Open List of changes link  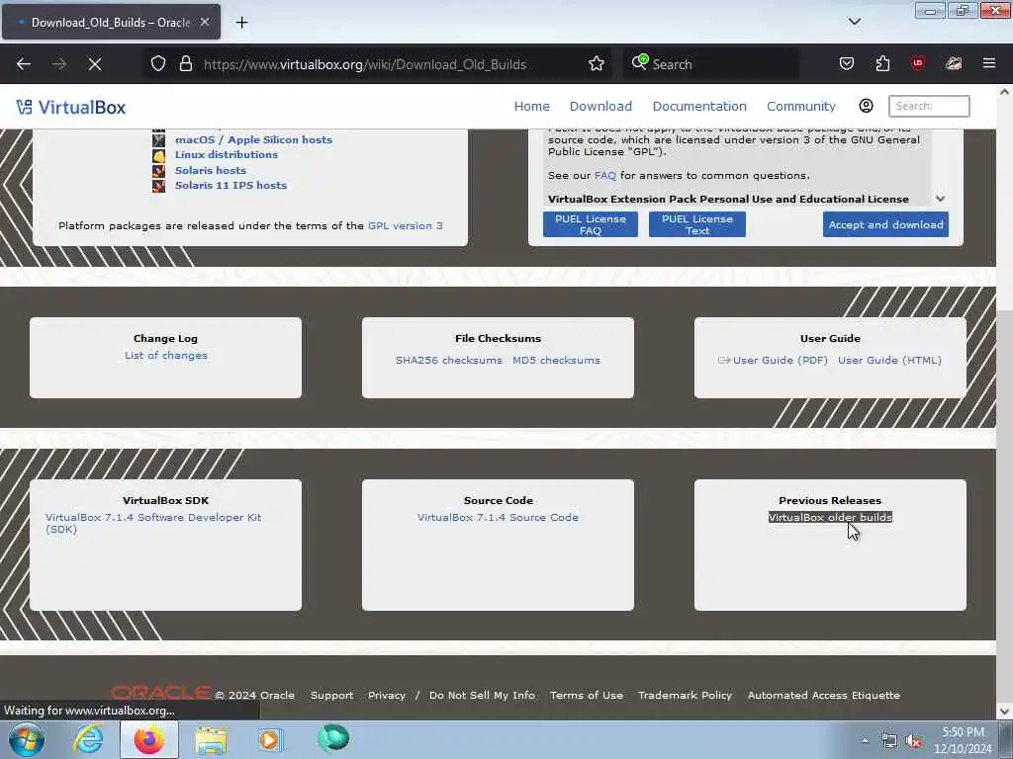click(166, 356)
